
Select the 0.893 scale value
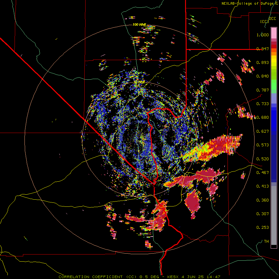263,62
